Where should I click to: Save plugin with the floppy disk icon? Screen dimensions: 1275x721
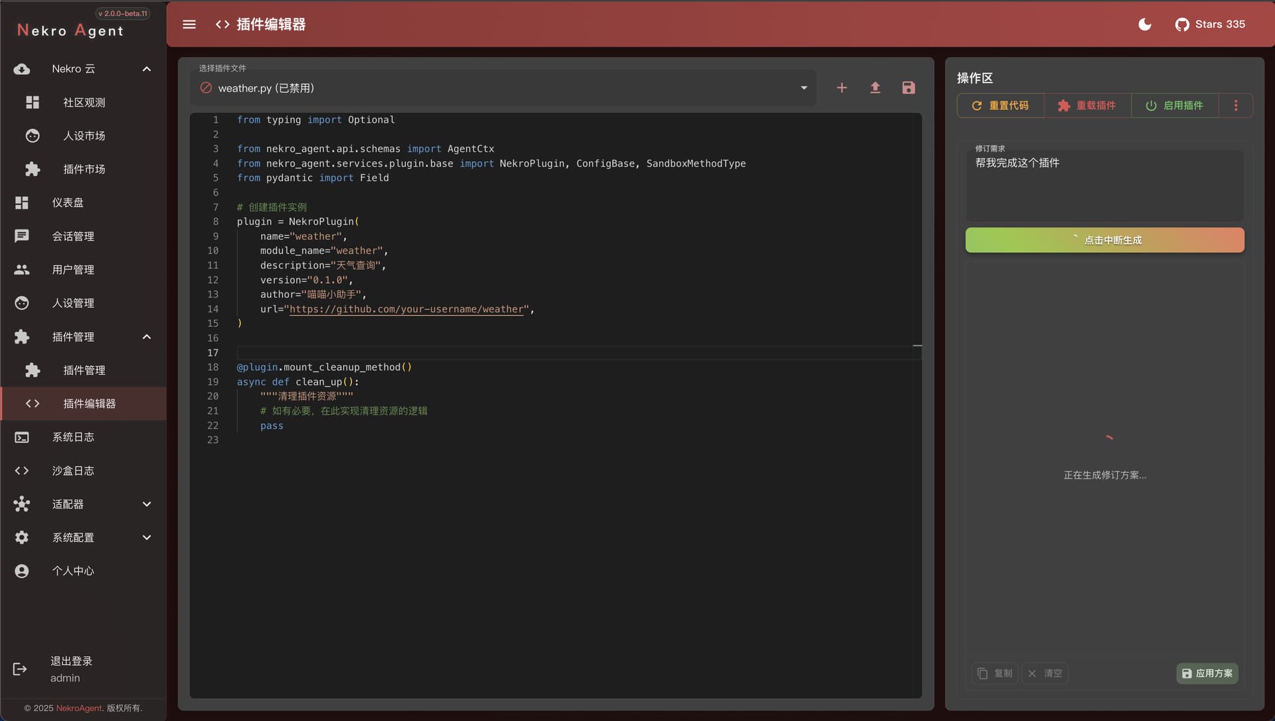[908, 88]
